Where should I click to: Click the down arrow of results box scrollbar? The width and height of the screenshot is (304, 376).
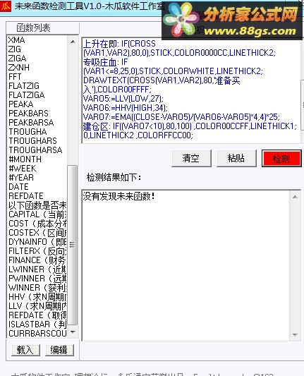point(295,335)
